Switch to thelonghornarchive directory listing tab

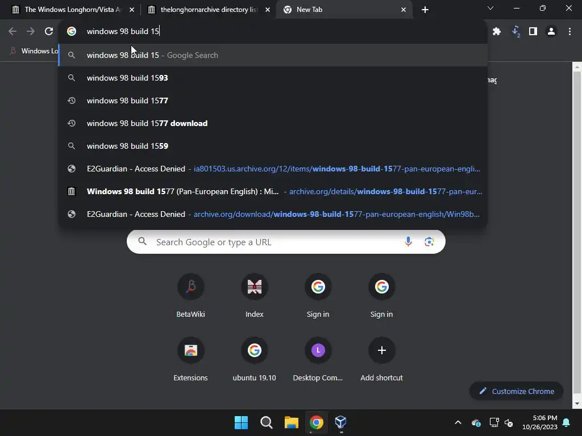tap(208, 10)
